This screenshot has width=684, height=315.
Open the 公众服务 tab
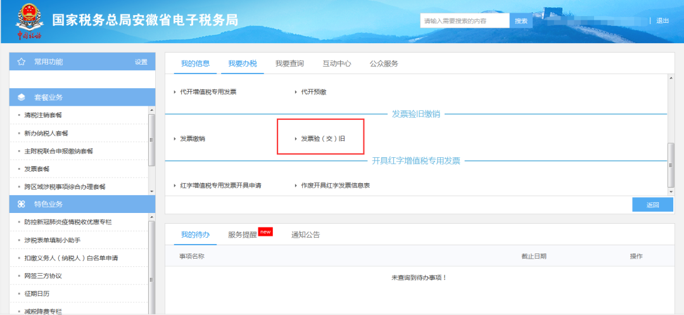384,64
